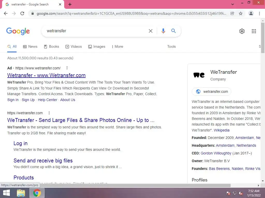The width and height of the screenshot is (265, 198).
Task: Click the browser forward arrow
Action: click(x=14, y=13)
